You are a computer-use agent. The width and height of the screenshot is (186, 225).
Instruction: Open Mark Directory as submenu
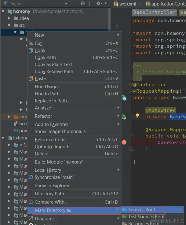75,210
